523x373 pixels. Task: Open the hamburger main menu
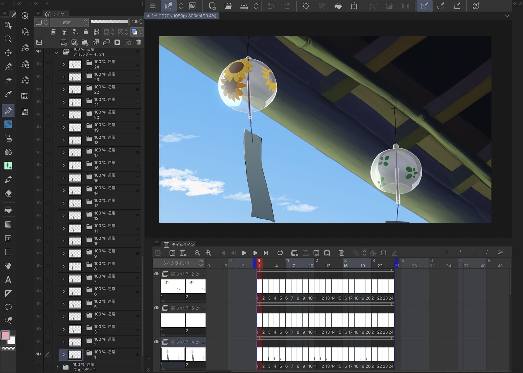point(153,6)
